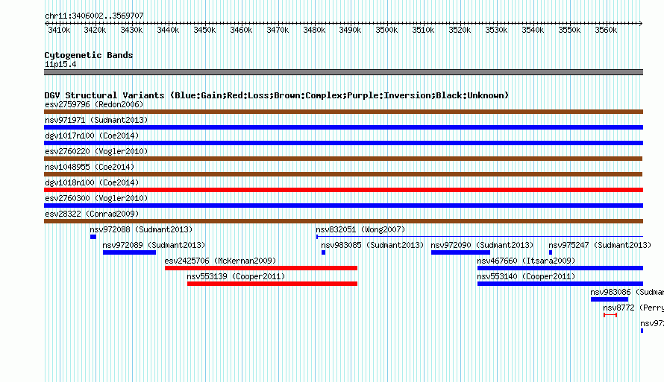Open the esv2760220 (Vogler2010) brown bar
The width and height of the screenshot is (664, 382).
click(343, 159)
